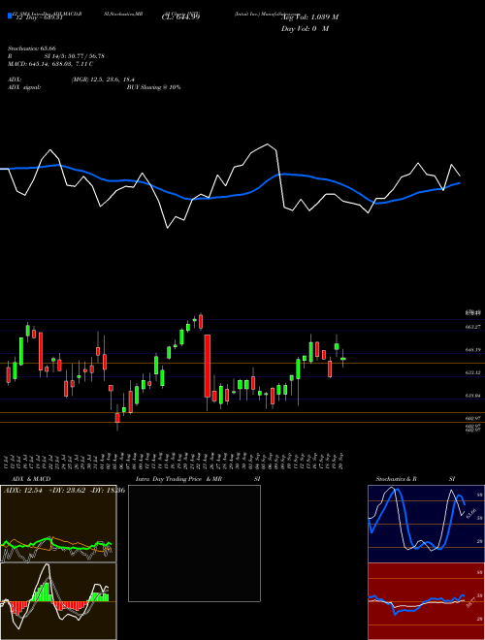Image resolution: width=485 pixels, height=640 pixels.
Task: Click the 'ADX & MACD' panel title
Action: point(31,479)
